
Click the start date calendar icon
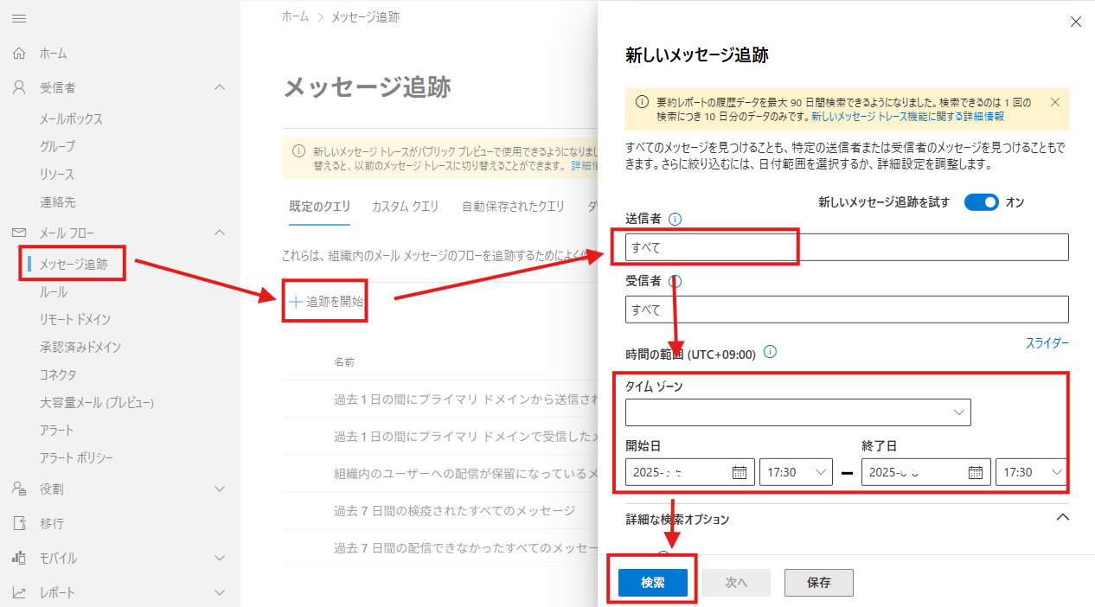click(x=740, y=472)
